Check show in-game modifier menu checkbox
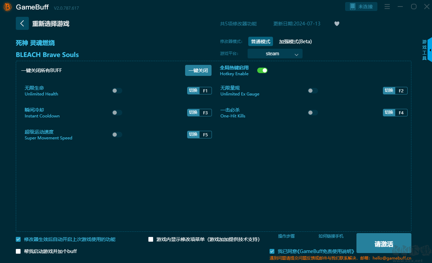 click(x=151, y=239)
